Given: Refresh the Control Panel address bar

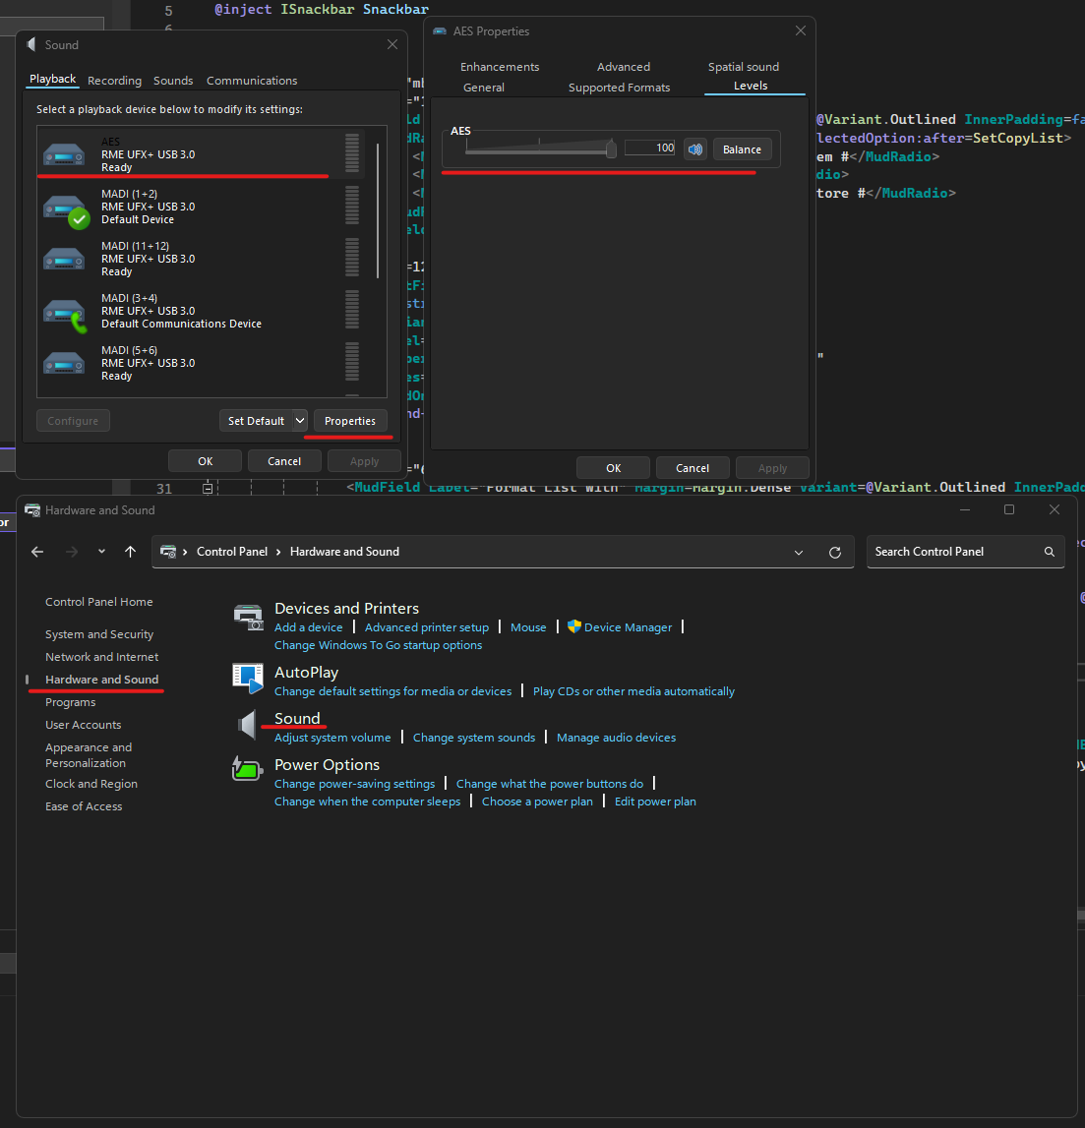Looking at the screenshot, I should pos(835,553).
